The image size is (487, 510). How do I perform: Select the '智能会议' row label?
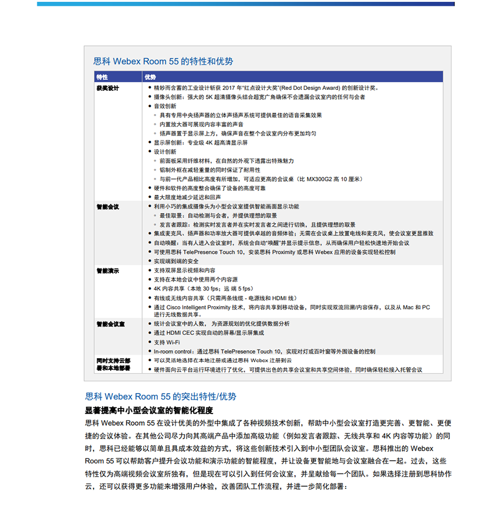click(108, 207)
